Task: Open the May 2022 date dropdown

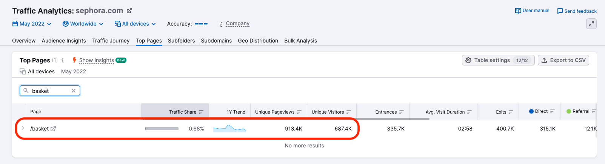Action: click(32, 24)
